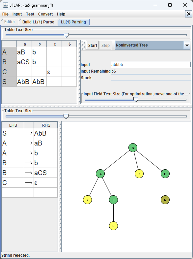Open the Help menu
The image size is (193, 259).
click(61, 14)
